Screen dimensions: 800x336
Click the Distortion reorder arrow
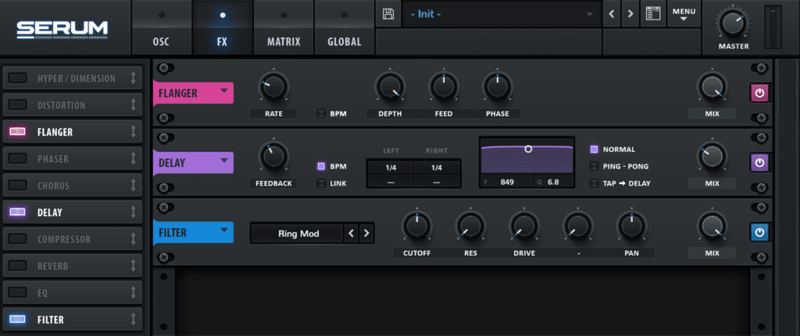(133, 105)
